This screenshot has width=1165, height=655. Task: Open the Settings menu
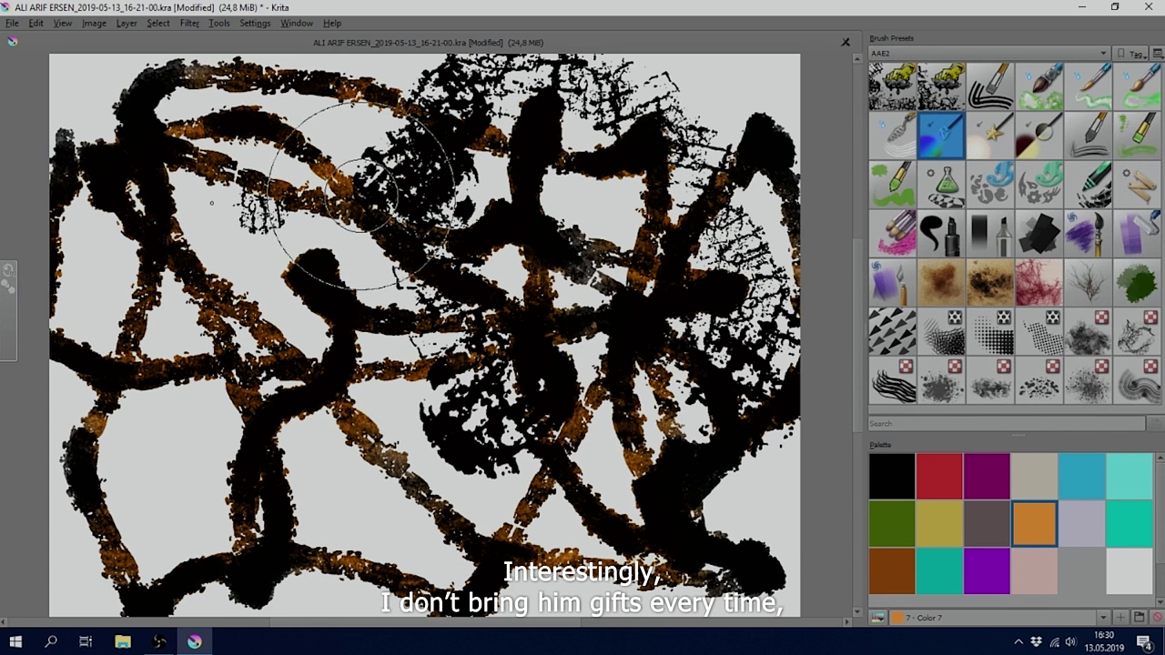255,23
